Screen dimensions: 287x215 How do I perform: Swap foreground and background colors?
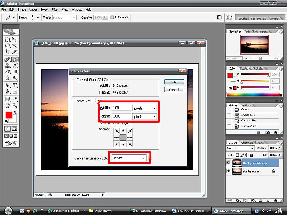(x=15, y=112)
